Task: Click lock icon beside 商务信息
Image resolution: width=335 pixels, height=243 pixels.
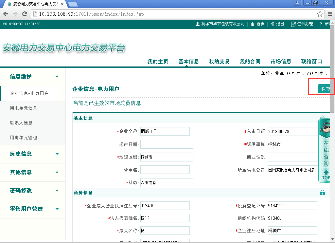Action: click(322, 193)
